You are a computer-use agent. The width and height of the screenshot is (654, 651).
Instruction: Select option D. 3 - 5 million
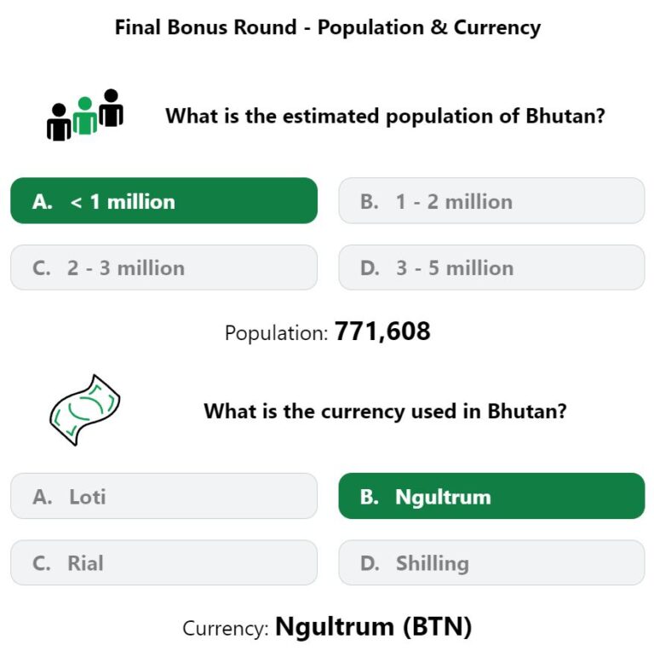(x=491, y=268)
